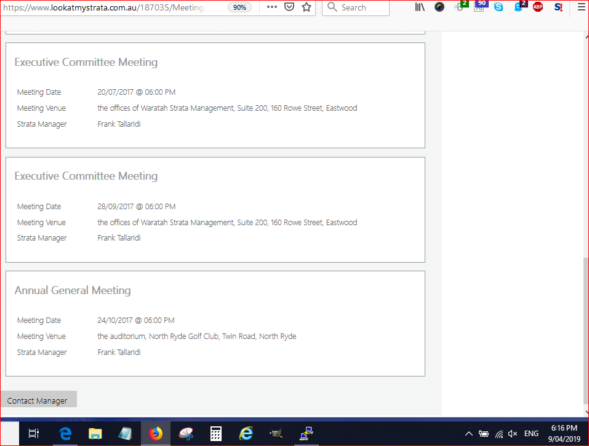
Task: Click the muted volume tray icon
Action: 513,434
